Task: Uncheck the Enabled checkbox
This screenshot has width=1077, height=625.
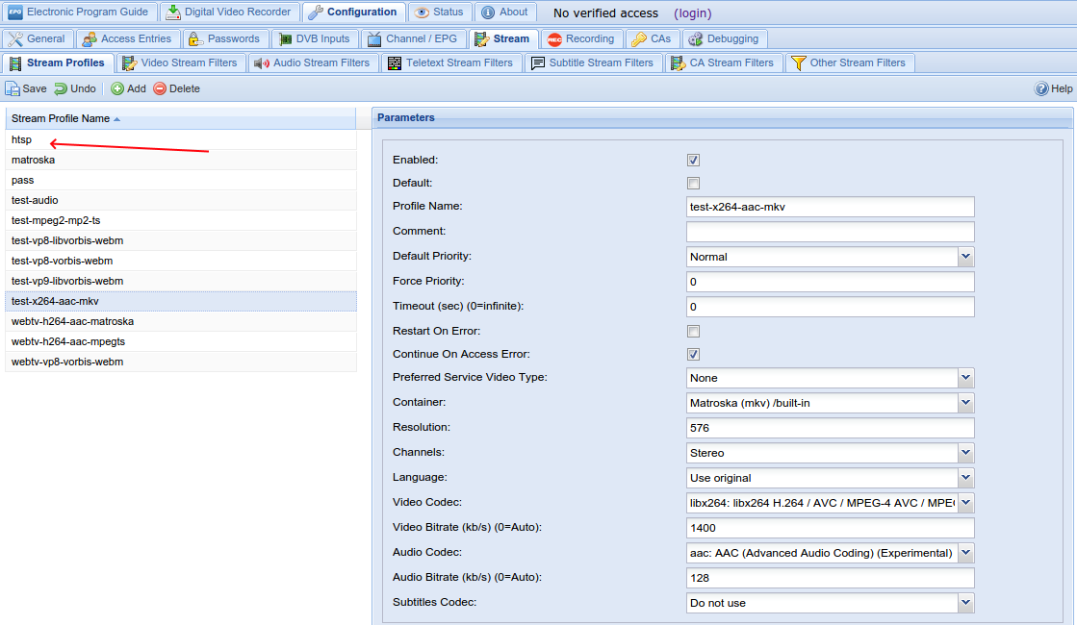Action: pos(693,160)
